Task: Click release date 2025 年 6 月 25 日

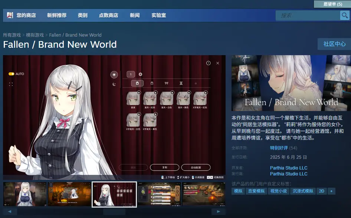Action: pyautogui.click(x=288, y=157)
